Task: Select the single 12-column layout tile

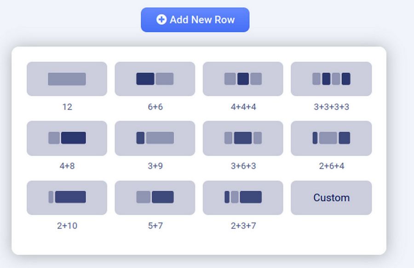Action: tap(67, 79)
